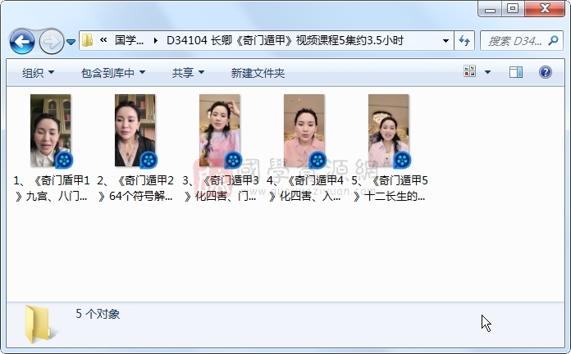Minimize the Explorer window
571x354 pixels.
click(x=490, y=8)
